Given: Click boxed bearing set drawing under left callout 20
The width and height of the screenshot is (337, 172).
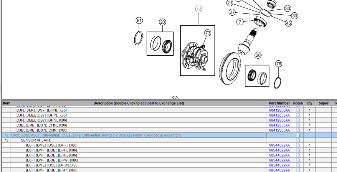Looking at the screenshot, I should [160, 44].
